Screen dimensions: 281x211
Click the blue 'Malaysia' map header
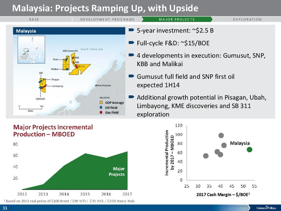69,31
